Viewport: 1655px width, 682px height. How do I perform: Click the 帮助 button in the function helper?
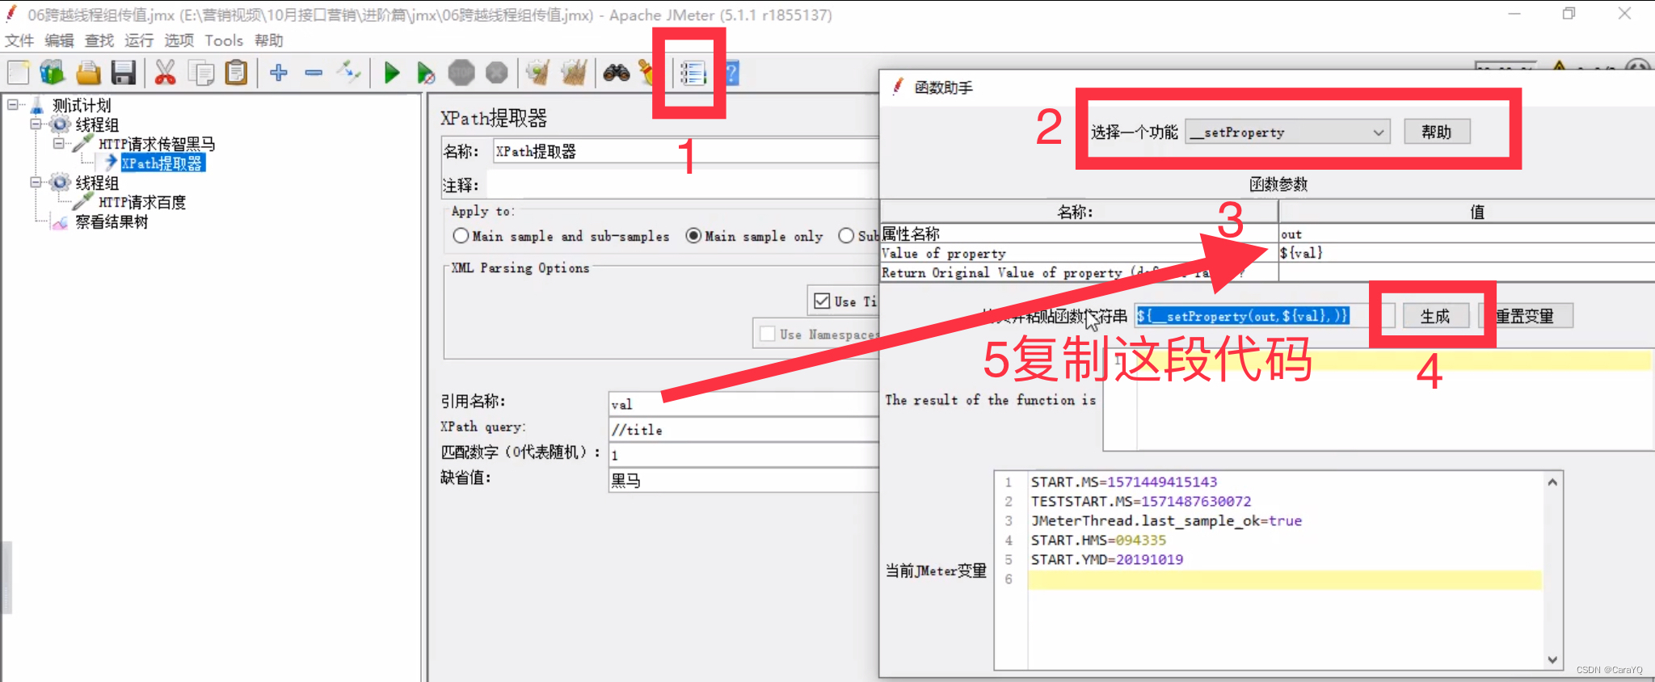tap(1437, 132)
